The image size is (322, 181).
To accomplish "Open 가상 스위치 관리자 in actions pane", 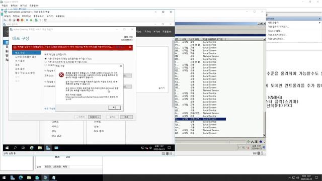I will coord(277,35).
